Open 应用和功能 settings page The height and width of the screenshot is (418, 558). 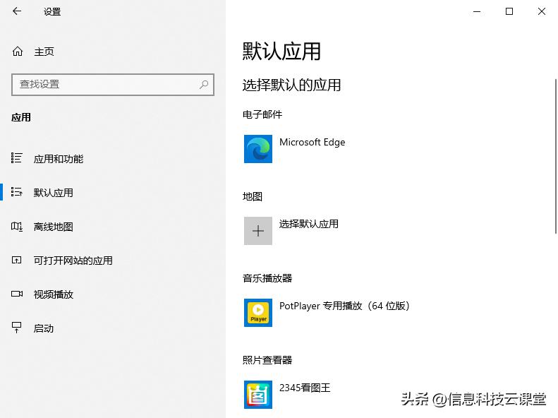(59, 159)
